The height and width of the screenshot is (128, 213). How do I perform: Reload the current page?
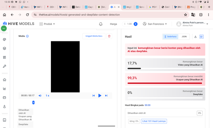coord(27,15)
